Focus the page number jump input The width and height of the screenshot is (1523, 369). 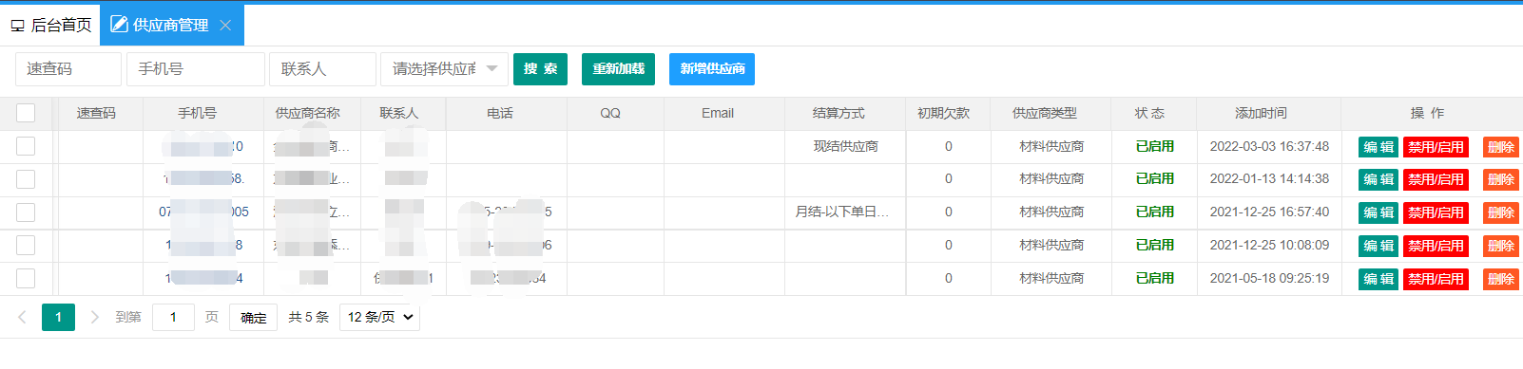(x=173, y=317)
